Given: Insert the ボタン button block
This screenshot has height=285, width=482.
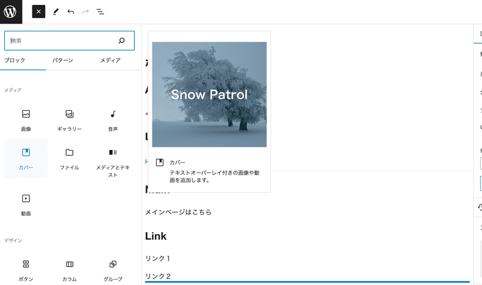Looking at the screenshot, I should pos(26,271).
